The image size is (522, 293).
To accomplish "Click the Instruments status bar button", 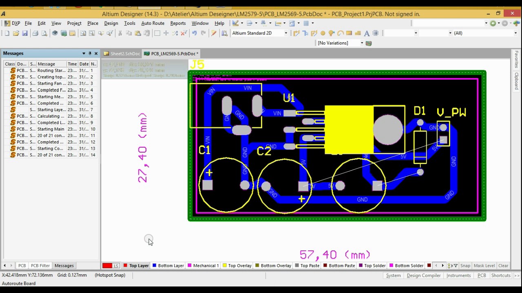I will [x=459, y=276].
